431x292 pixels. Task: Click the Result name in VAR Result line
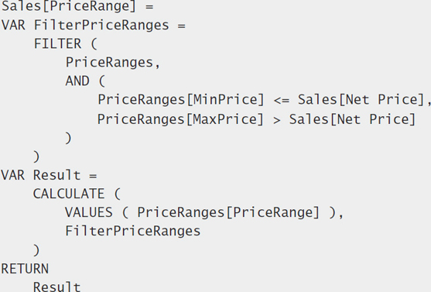57,175
